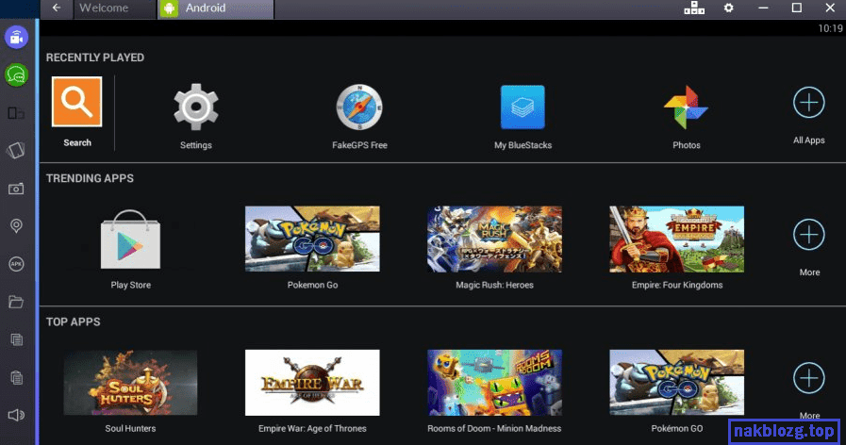Open Pokemon Go in Trending Apps
This screenshot has width=846, height=445.
pyautogui.click(x=312, y=239)
